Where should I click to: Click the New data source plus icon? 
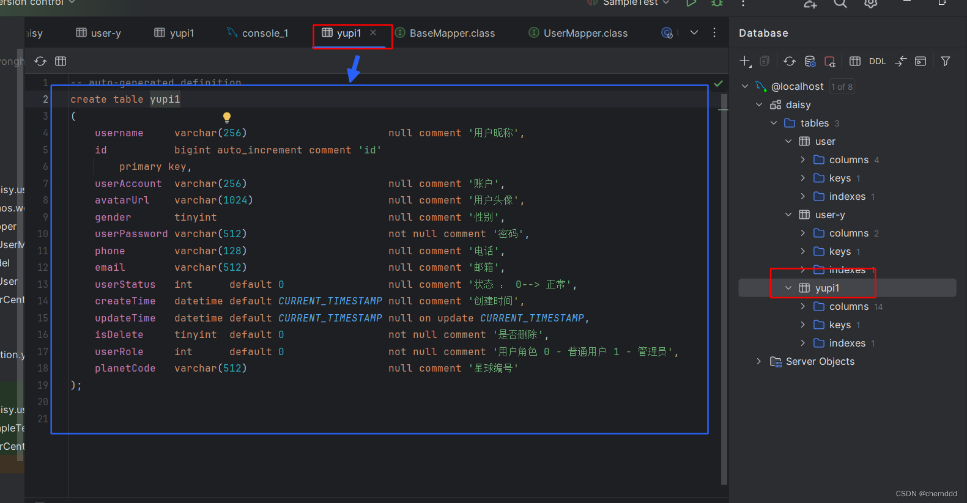745,61
